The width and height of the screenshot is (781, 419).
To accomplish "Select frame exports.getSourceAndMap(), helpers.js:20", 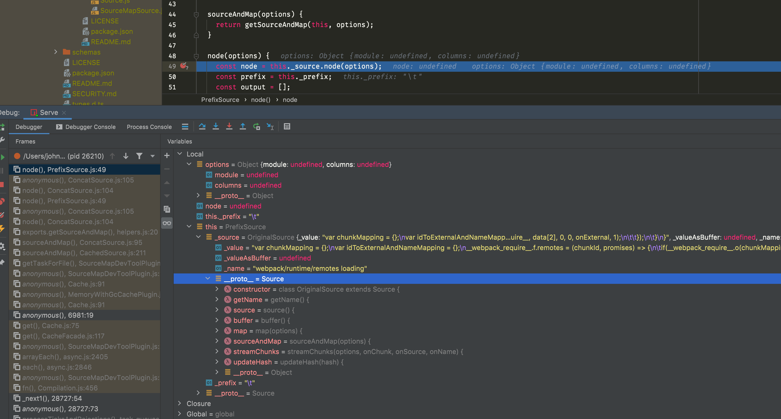I will (84, 232).
